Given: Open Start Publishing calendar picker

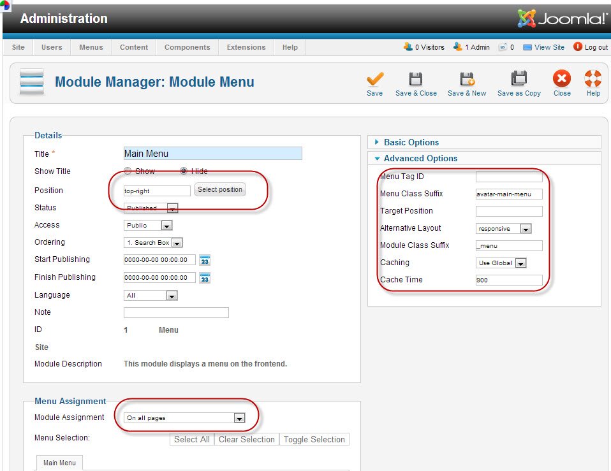Looking at the screenshot, I should [x=205, y=260].
